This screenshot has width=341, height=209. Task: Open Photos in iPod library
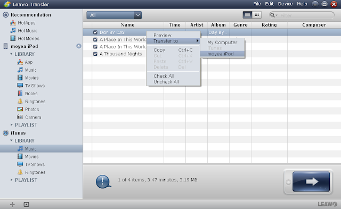32,110
